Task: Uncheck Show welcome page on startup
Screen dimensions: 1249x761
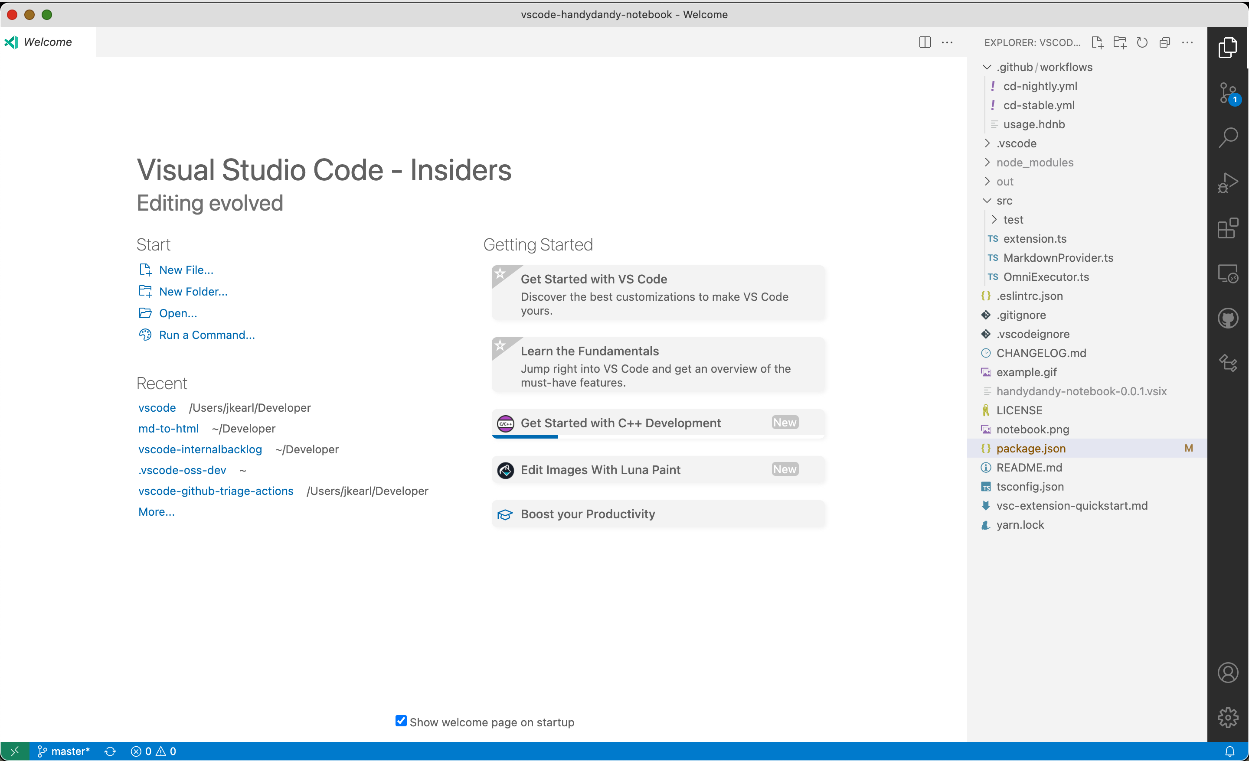Action: pyautogui.click(x=401, y=721)
